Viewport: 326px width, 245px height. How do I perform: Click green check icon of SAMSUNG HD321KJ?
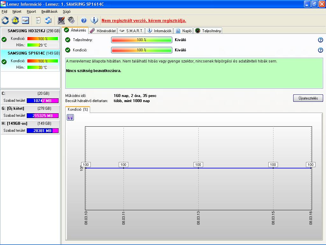4,39
